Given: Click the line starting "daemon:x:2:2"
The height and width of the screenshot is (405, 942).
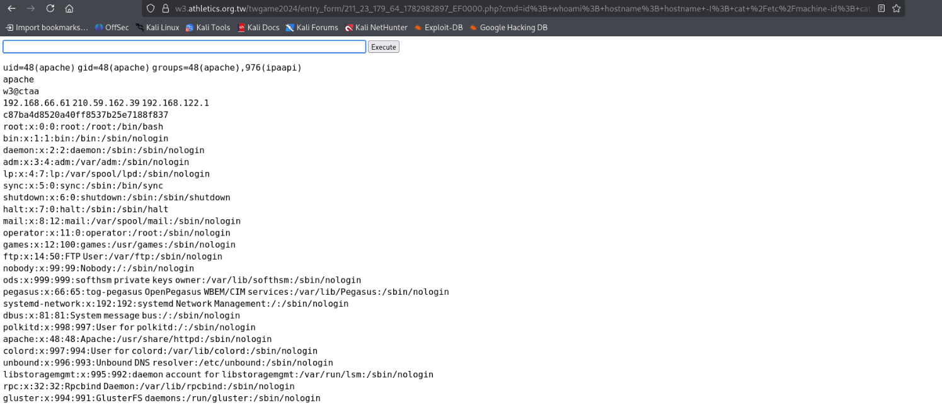Looking at the screenshot, I should (x=104, y=150).
